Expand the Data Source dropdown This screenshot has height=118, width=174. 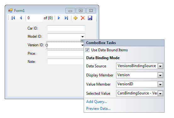click(160, 66)
